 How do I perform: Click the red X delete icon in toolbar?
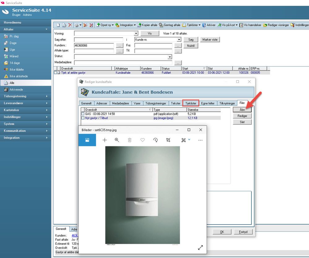pos(70,25)
